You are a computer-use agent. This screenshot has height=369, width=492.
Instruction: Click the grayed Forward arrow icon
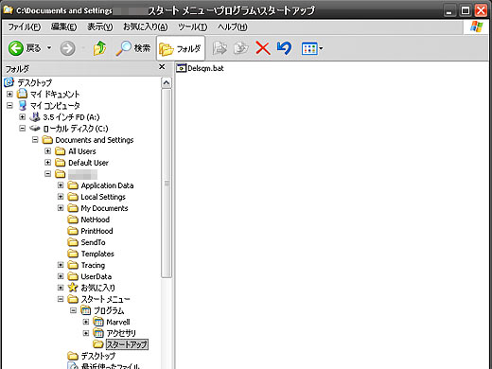click(x=68, y=48)
